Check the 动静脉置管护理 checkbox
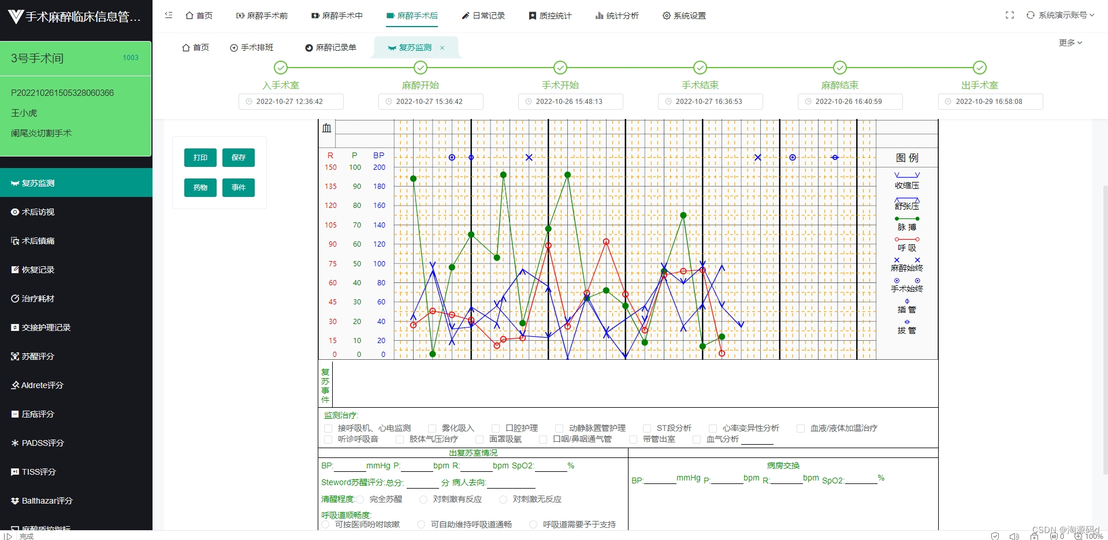 coord(559,429)
